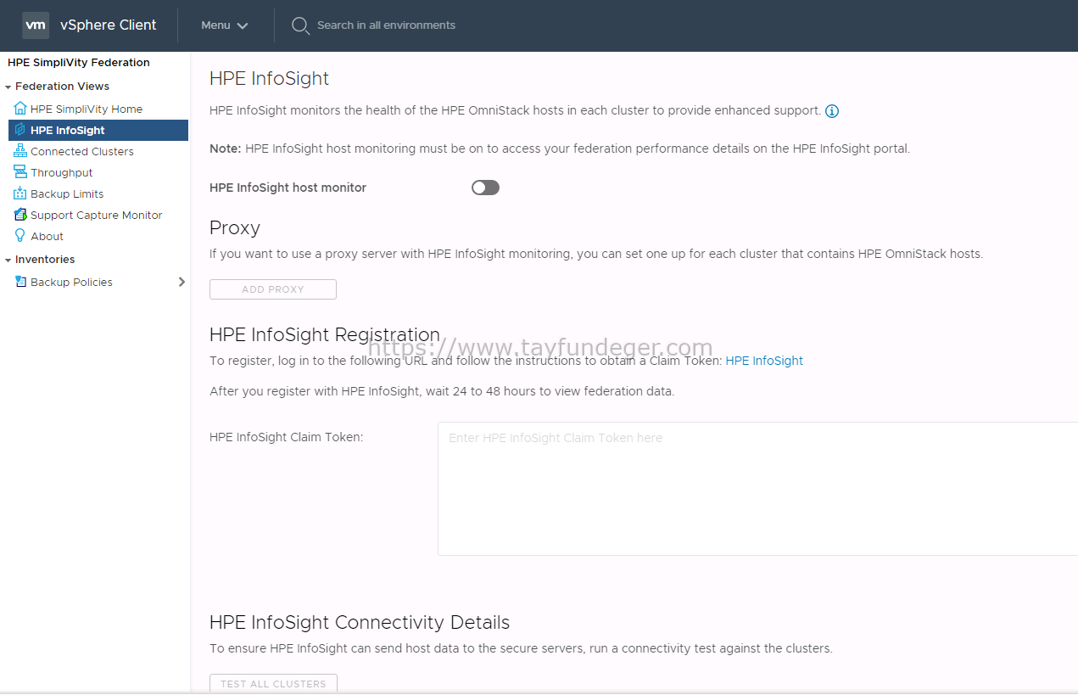This screenshot has height=695, width=1078.
Task: Collapse the Inventories section
Action: coord(8,260)
